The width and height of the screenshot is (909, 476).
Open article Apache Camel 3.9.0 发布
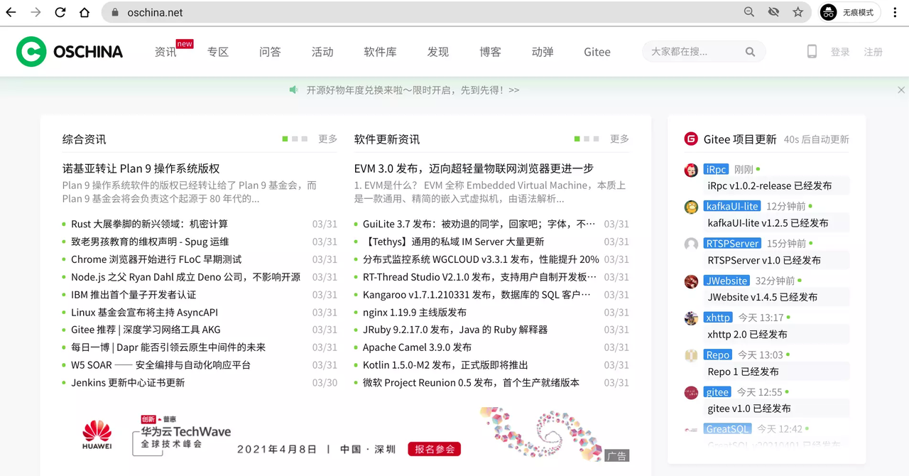417,347
